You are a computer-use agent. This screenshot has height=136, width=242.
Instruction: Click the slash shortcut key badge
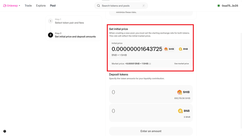[x=144, y=6]
